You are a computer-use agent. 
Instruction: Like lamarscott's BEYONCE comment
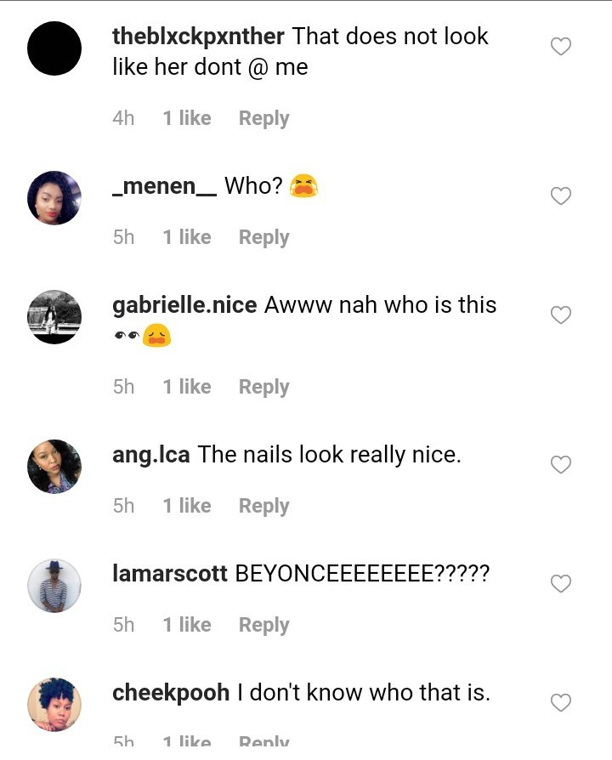(561, 584)
